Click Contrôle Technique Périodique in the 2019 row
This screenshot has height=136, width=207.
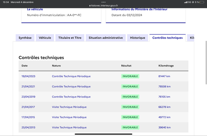(71, 97)
